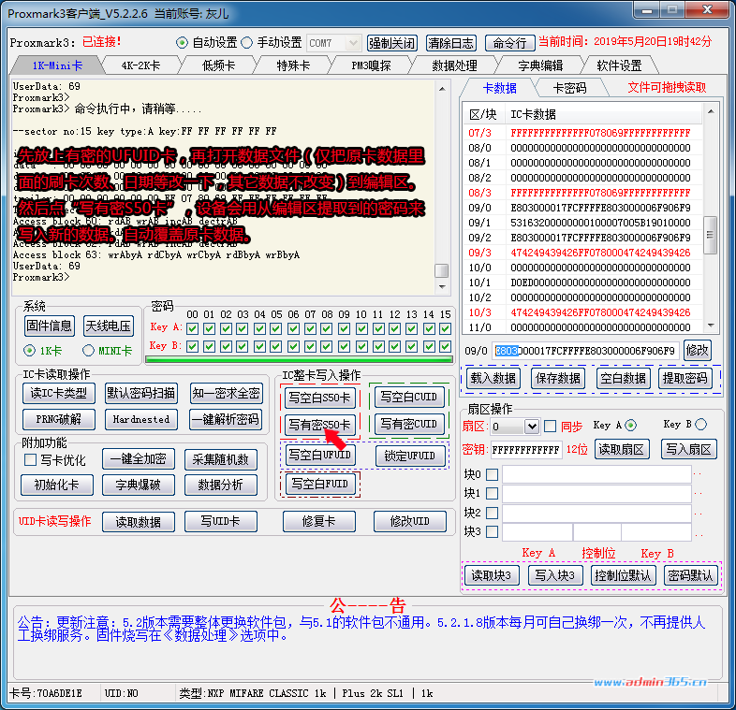Viewport: 736px width, 710px height.
Task: Switch to the 低频卡 tab
Action: [x=218, y=65]
